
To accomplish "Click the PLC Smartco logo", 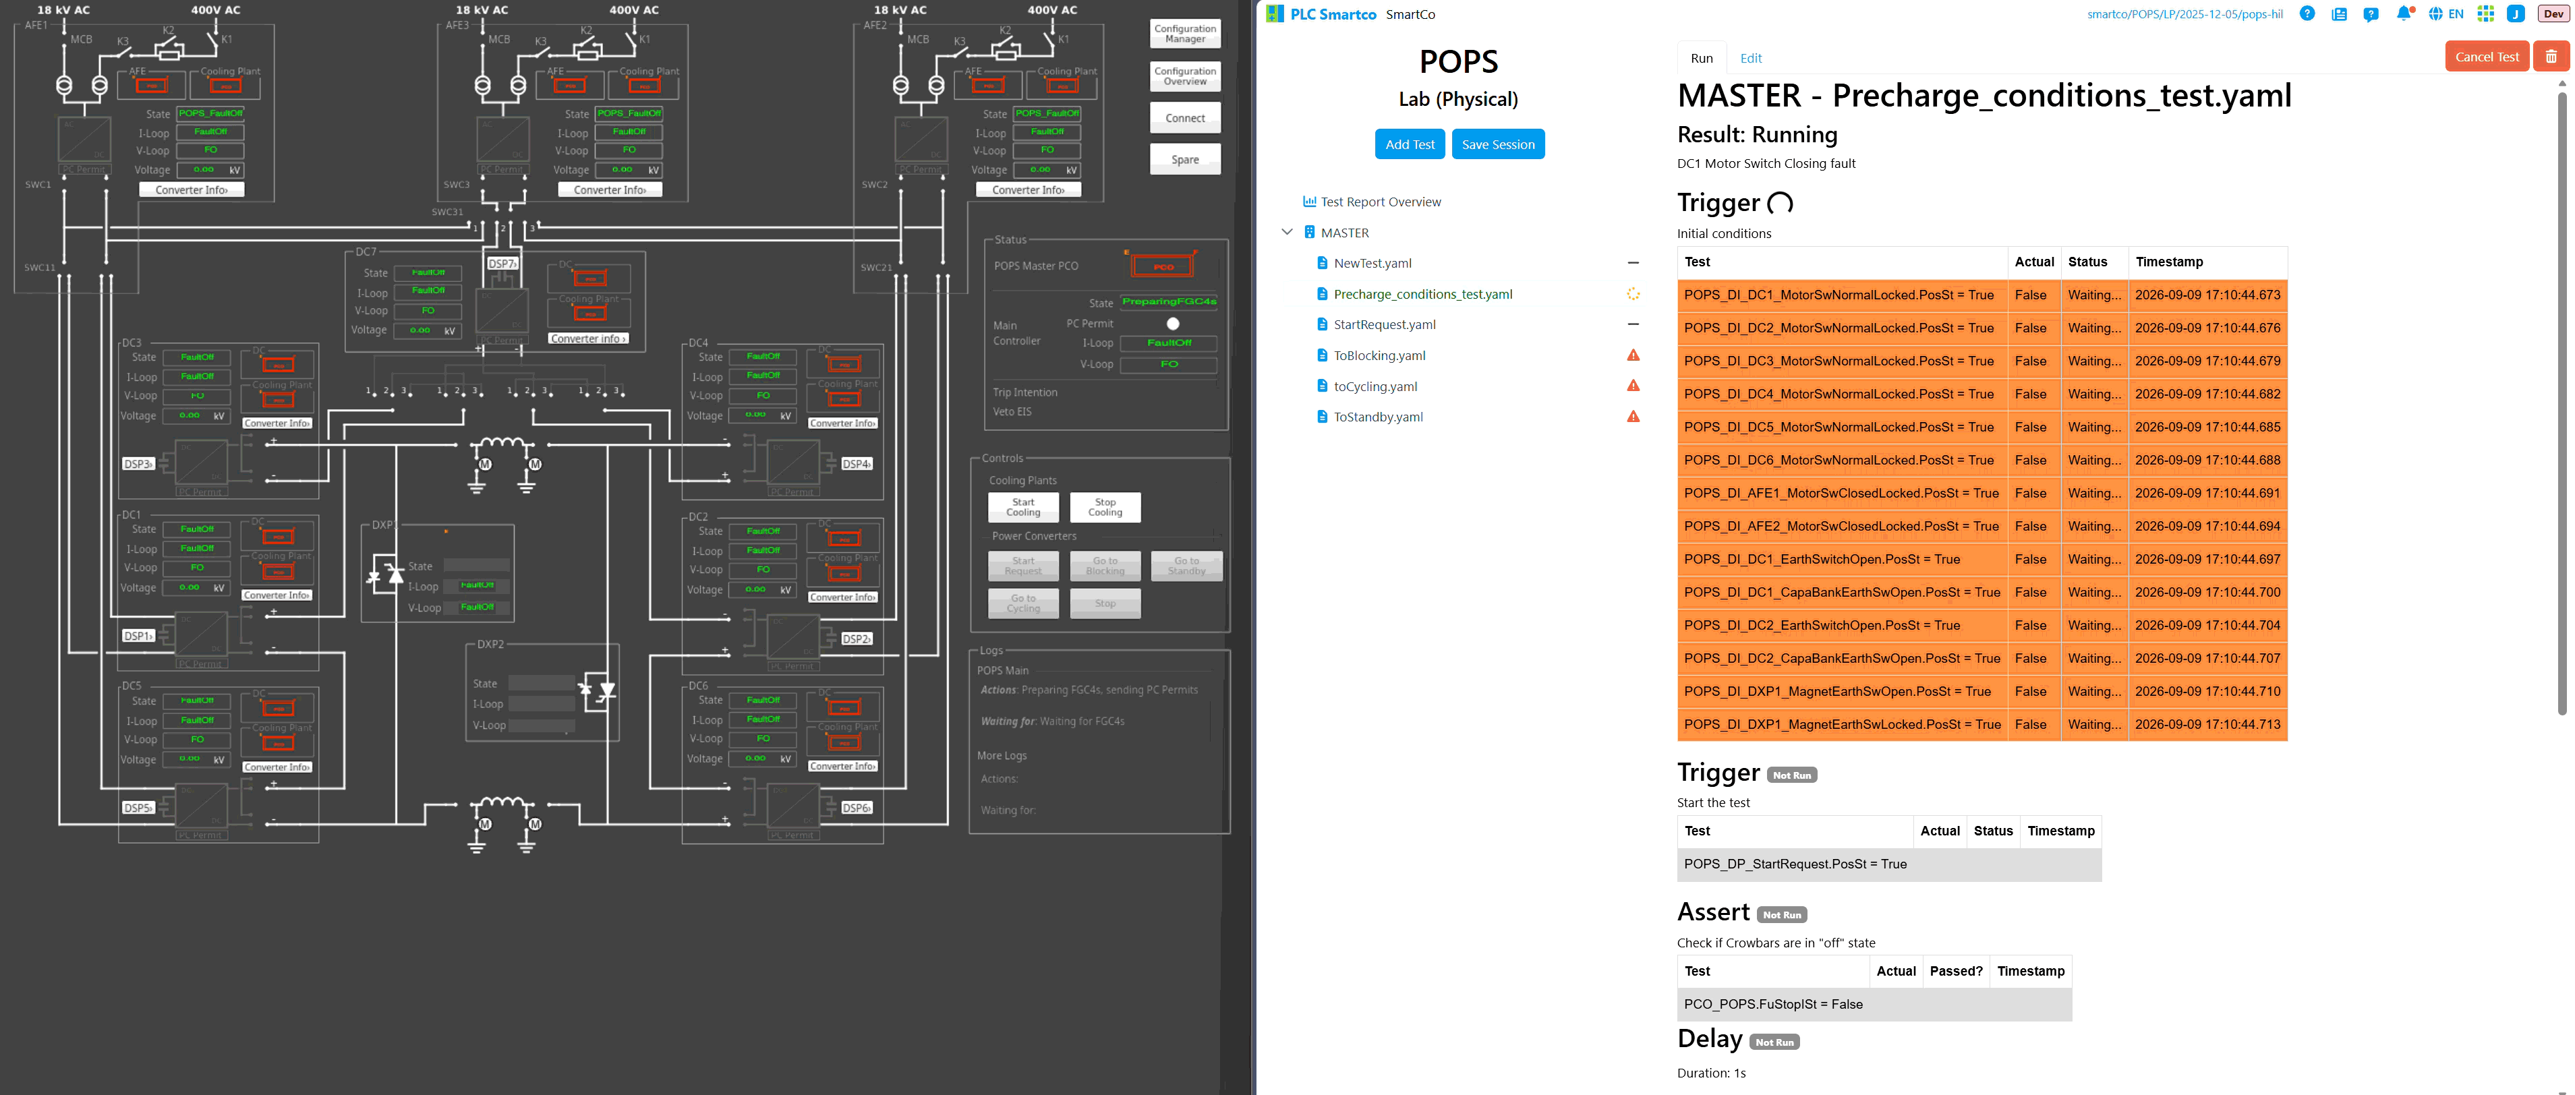I will tap(1321, 14).
